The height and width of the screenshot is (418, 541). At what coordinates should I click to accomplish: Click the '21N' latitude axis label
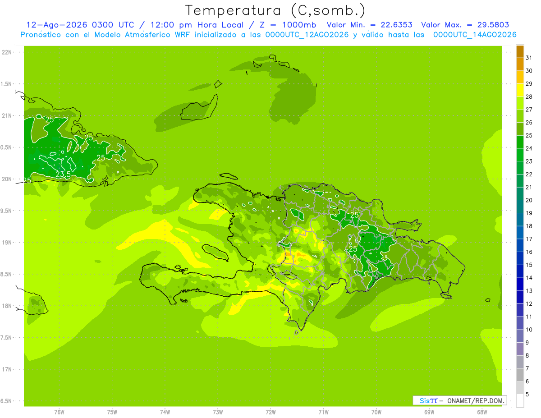(6, 116)
